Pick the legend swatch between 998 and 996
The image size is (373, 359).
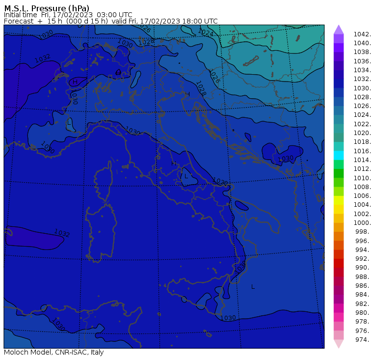[x=339, y=236]
